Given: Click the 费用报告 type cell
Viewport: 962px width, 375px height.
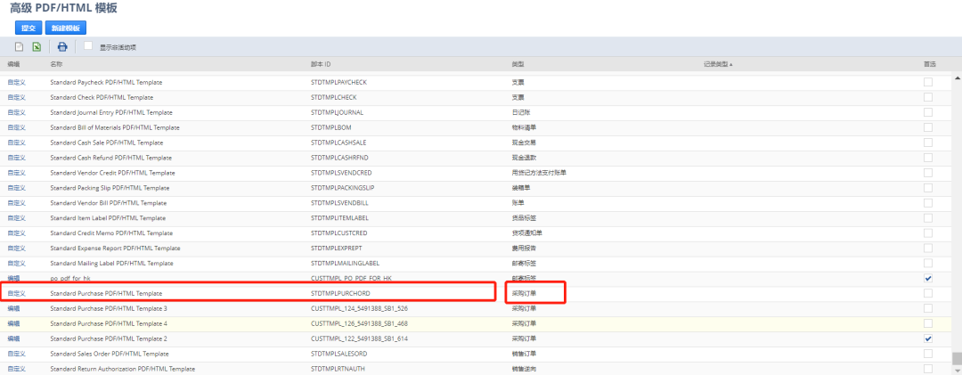Looking at the screenshot, I should [524, 248].
